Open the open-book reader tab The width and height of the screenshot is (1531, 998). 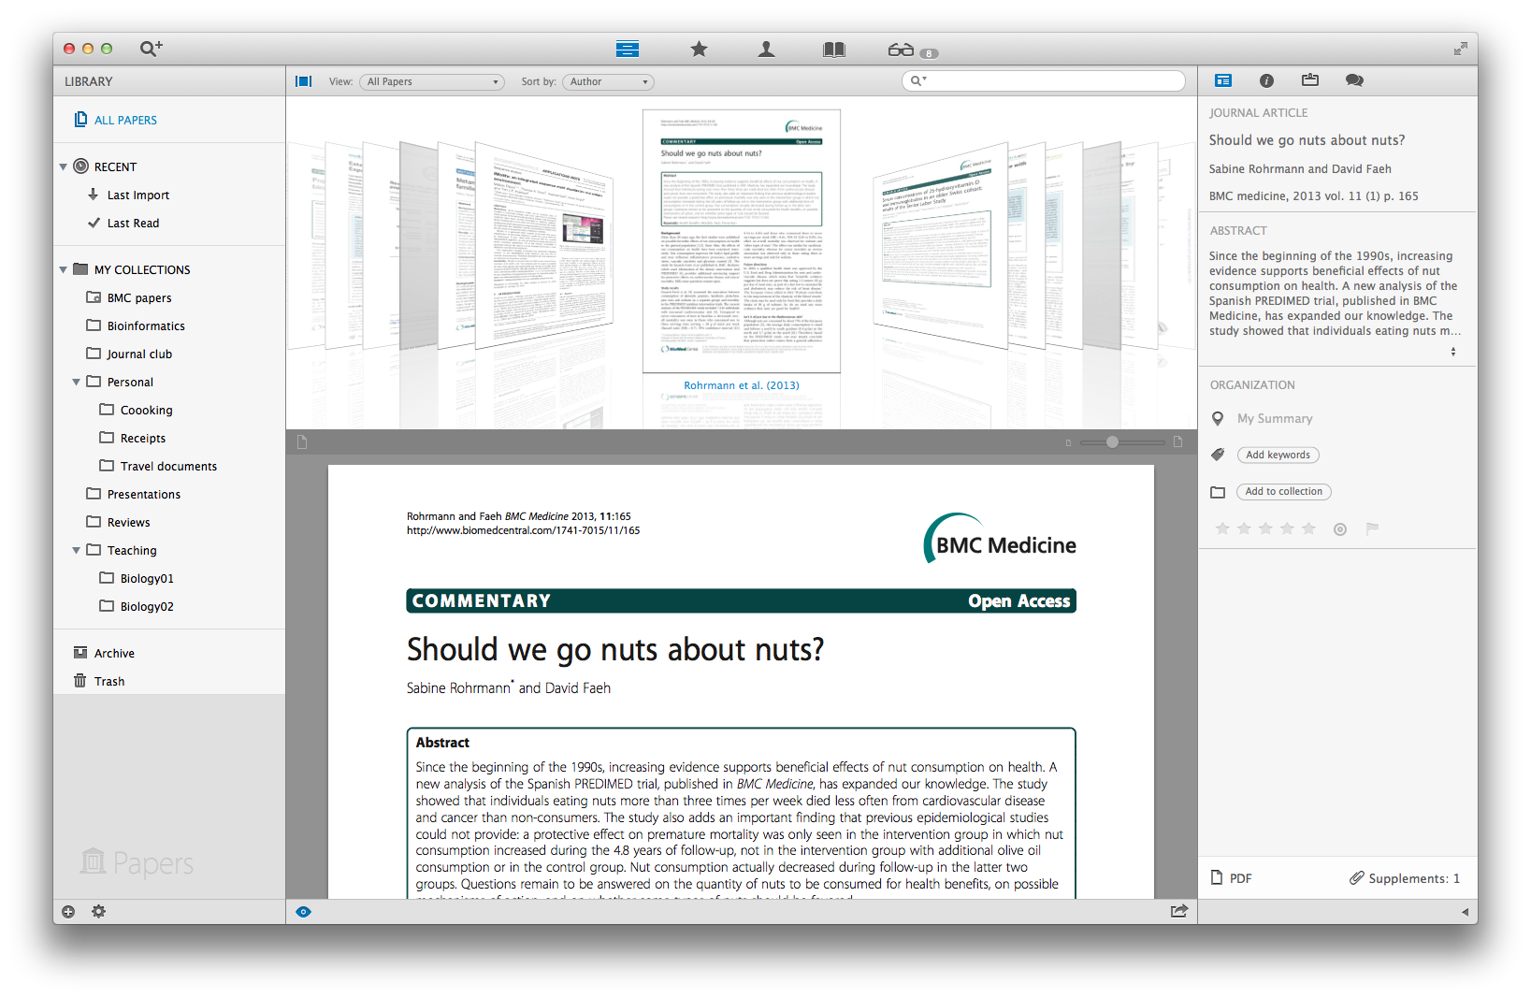834,50
